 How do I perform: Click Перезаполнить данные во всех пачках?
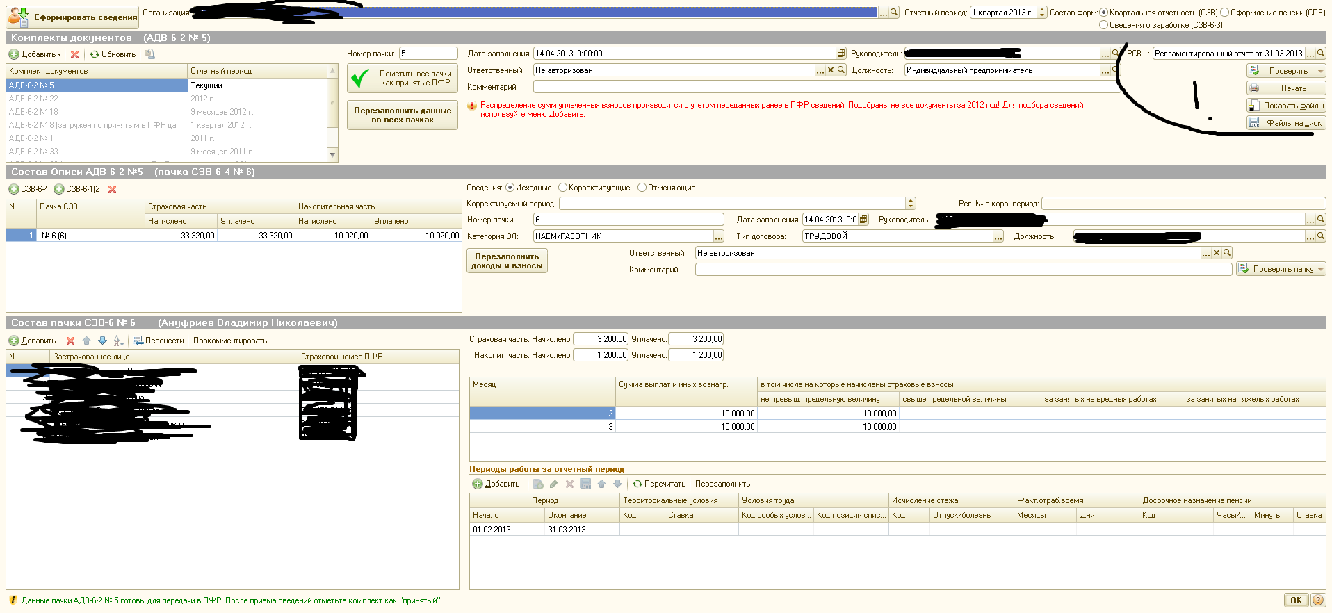(x=403, y=115)
